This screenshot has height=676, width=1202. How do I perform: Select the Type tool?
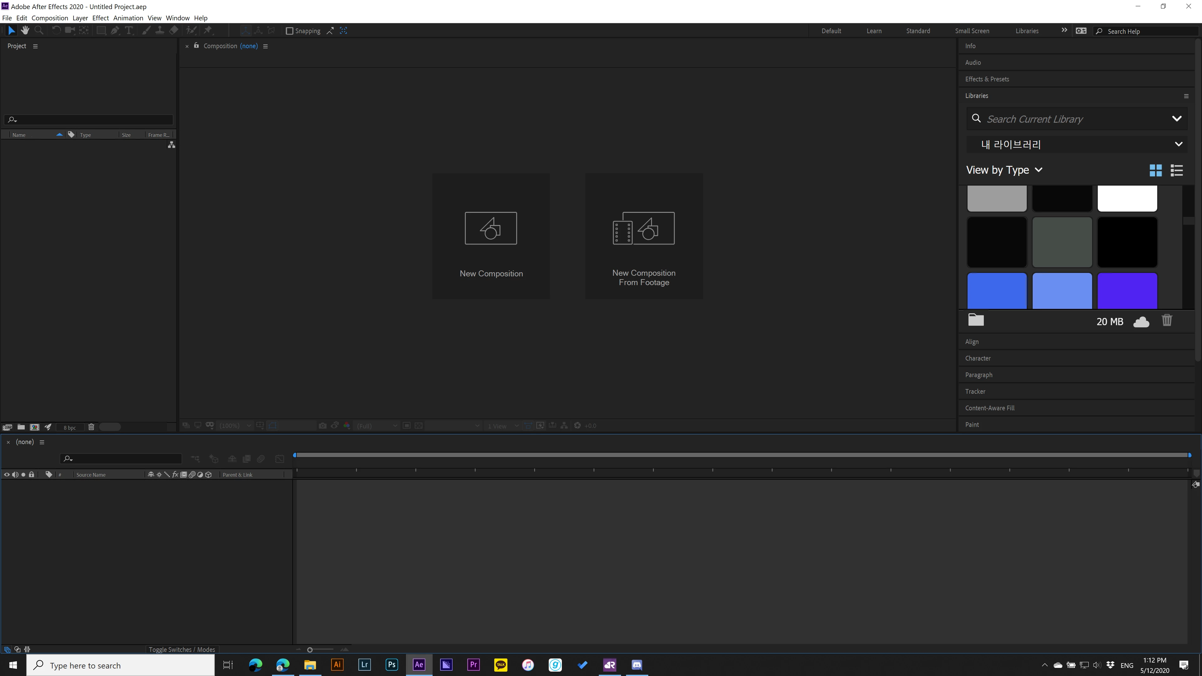click(129, 30)
